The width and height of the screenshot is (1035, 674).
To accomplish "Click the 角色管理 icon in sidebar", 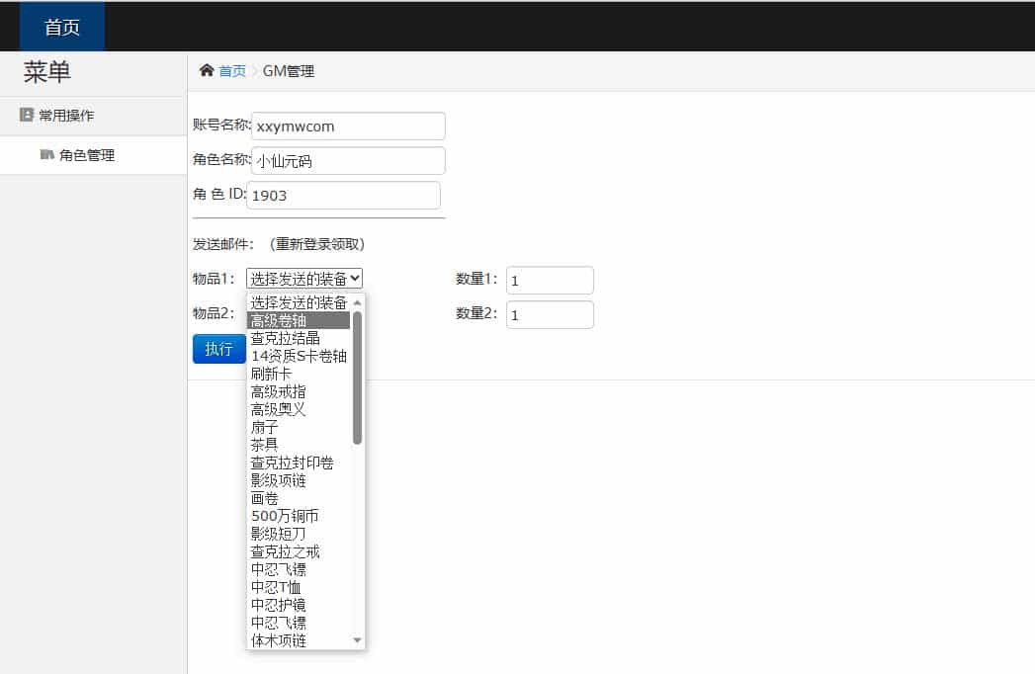I will pos(46,155).
